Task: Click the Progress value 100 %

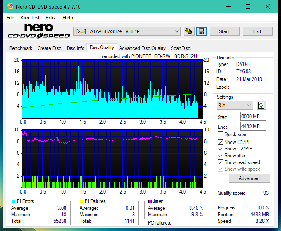Action: click(x=263, y=208)
